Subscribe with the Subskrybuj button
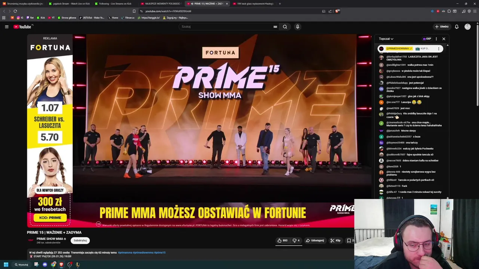 tap(80, 241)
